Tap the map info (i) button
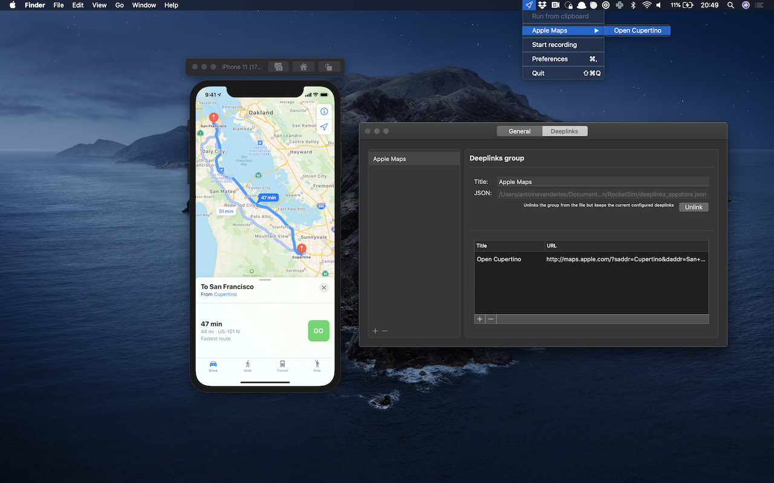The height and width of the screenshot is (483, 774). [x=324, y=112]
